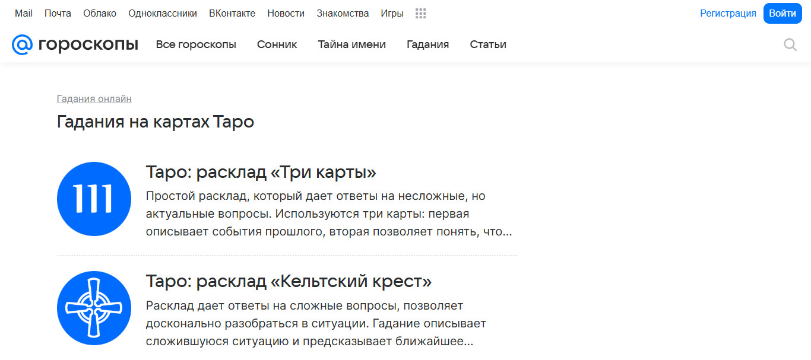Click the Почта link in top bar

click(58, 13)
